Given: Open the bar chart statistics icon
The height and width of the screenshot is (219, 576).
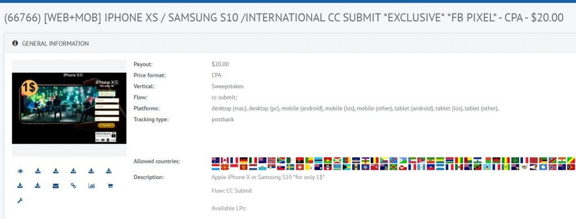Looking at the screenshot, I should pos(92,186).
